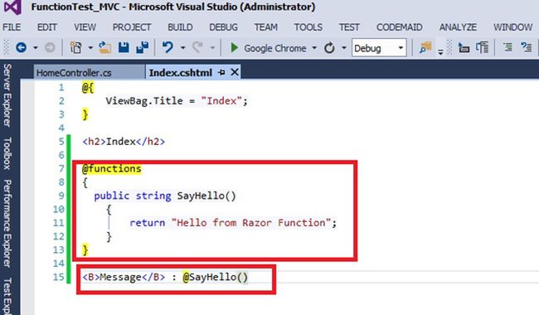Open the FILE menu
The height and width of the screenshot is (315, 539).
[x=12, y=27]
